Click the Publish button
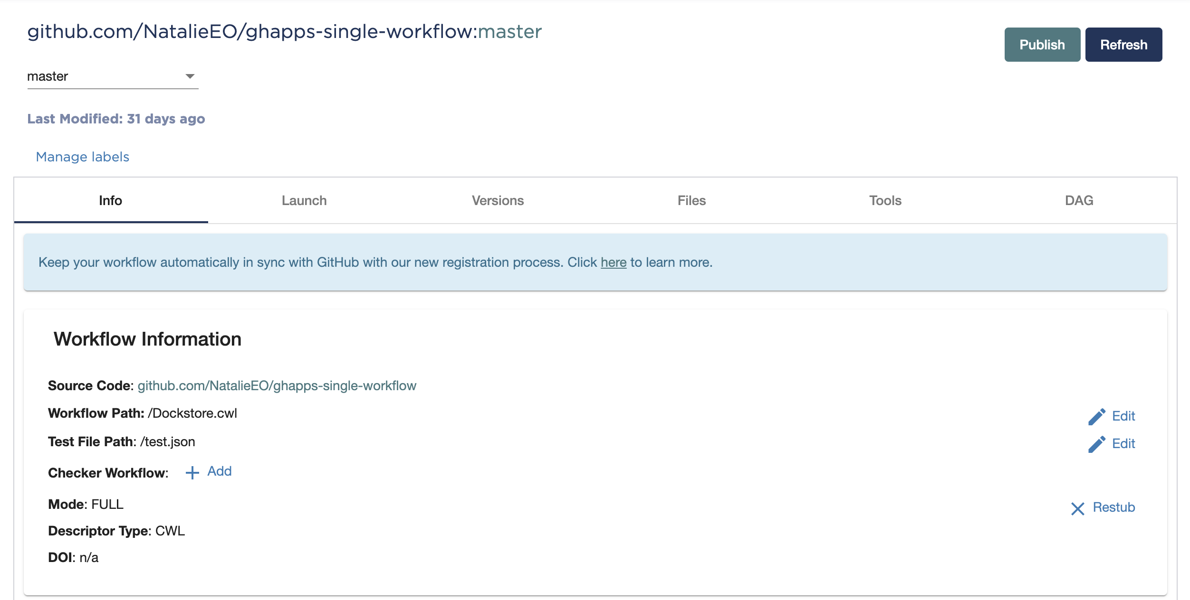The height and width of the screenshot is (600, 1190). point(1042,44)
